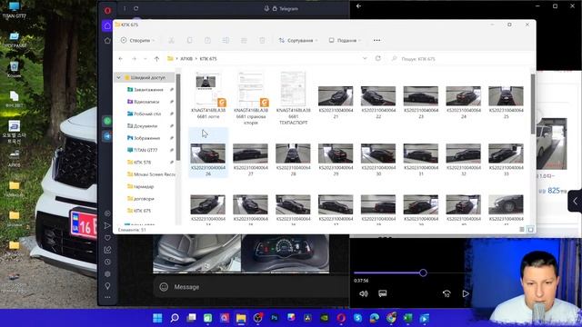Open Photoshop from the taskbar
This screenshot has height=327, width=582.
click(275, 318)
